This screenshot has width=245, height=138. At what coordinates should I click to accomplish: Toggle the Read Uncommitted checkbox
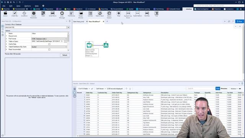coord(49,49)
